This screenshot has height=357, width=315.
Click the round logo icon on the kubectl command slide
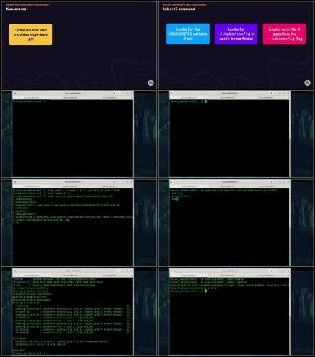[x=307, y=83]
